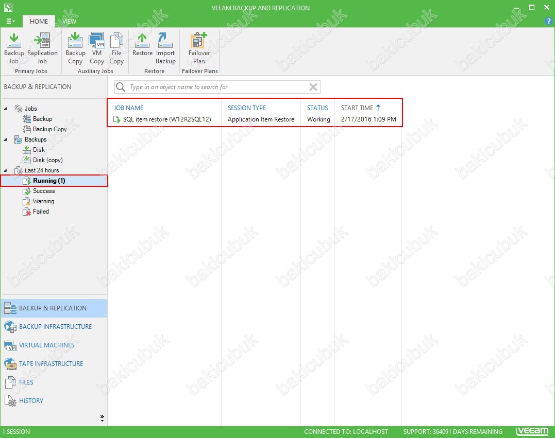Click the Files documents icon
This screenshot has height=438, width=555.
(x=10, y=382)
